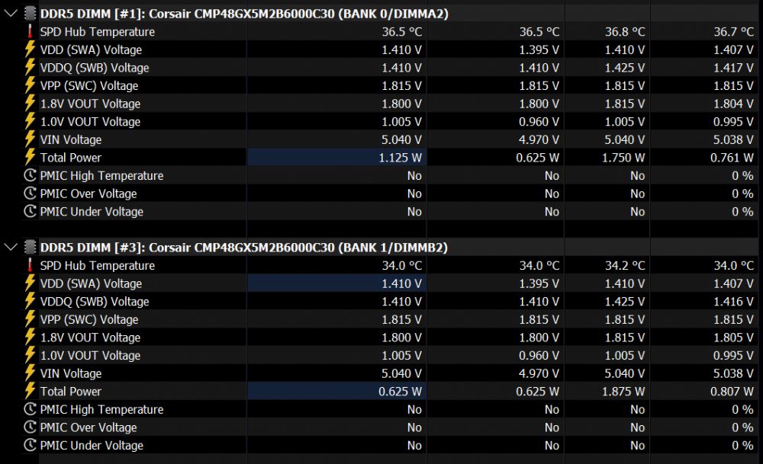Select the VIN Voltage label under DIMM #3
This screenshot has height=464, width=763.
pos(70,373)
